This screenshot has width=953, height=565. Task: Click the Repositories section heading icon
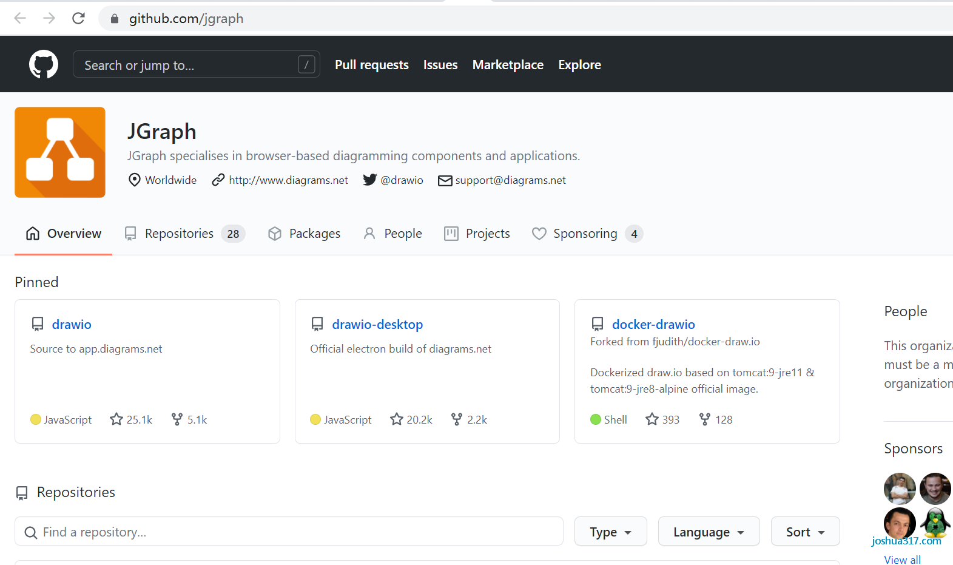22,493
